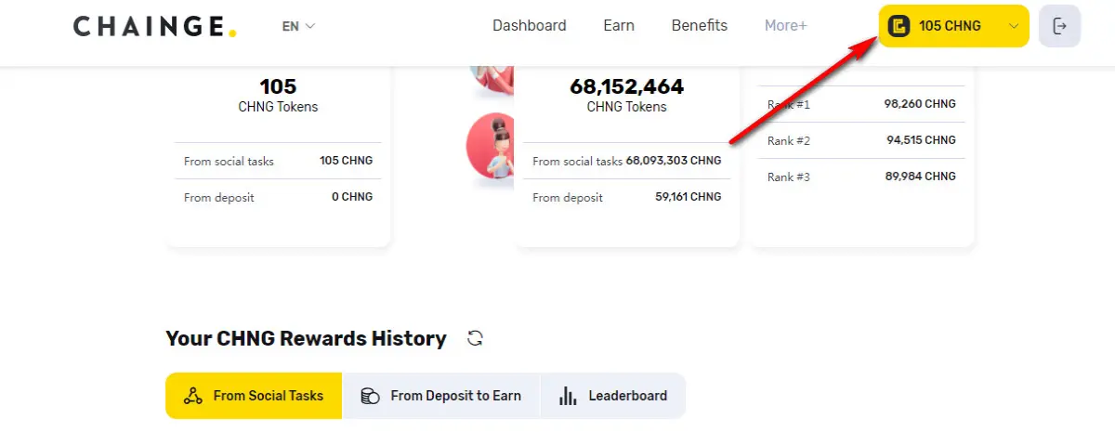Click the Rank #3 row label
This screenshot has width=1115, height=432.
789,177
